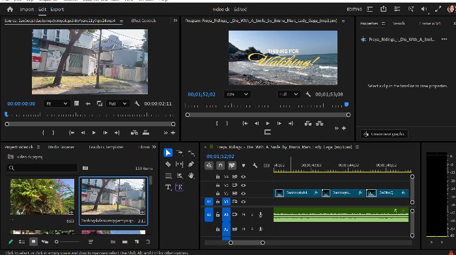This screenshot has height=255, width=456.
Task: Open Quick Export share icon in header
Action: tap(384, 9)
